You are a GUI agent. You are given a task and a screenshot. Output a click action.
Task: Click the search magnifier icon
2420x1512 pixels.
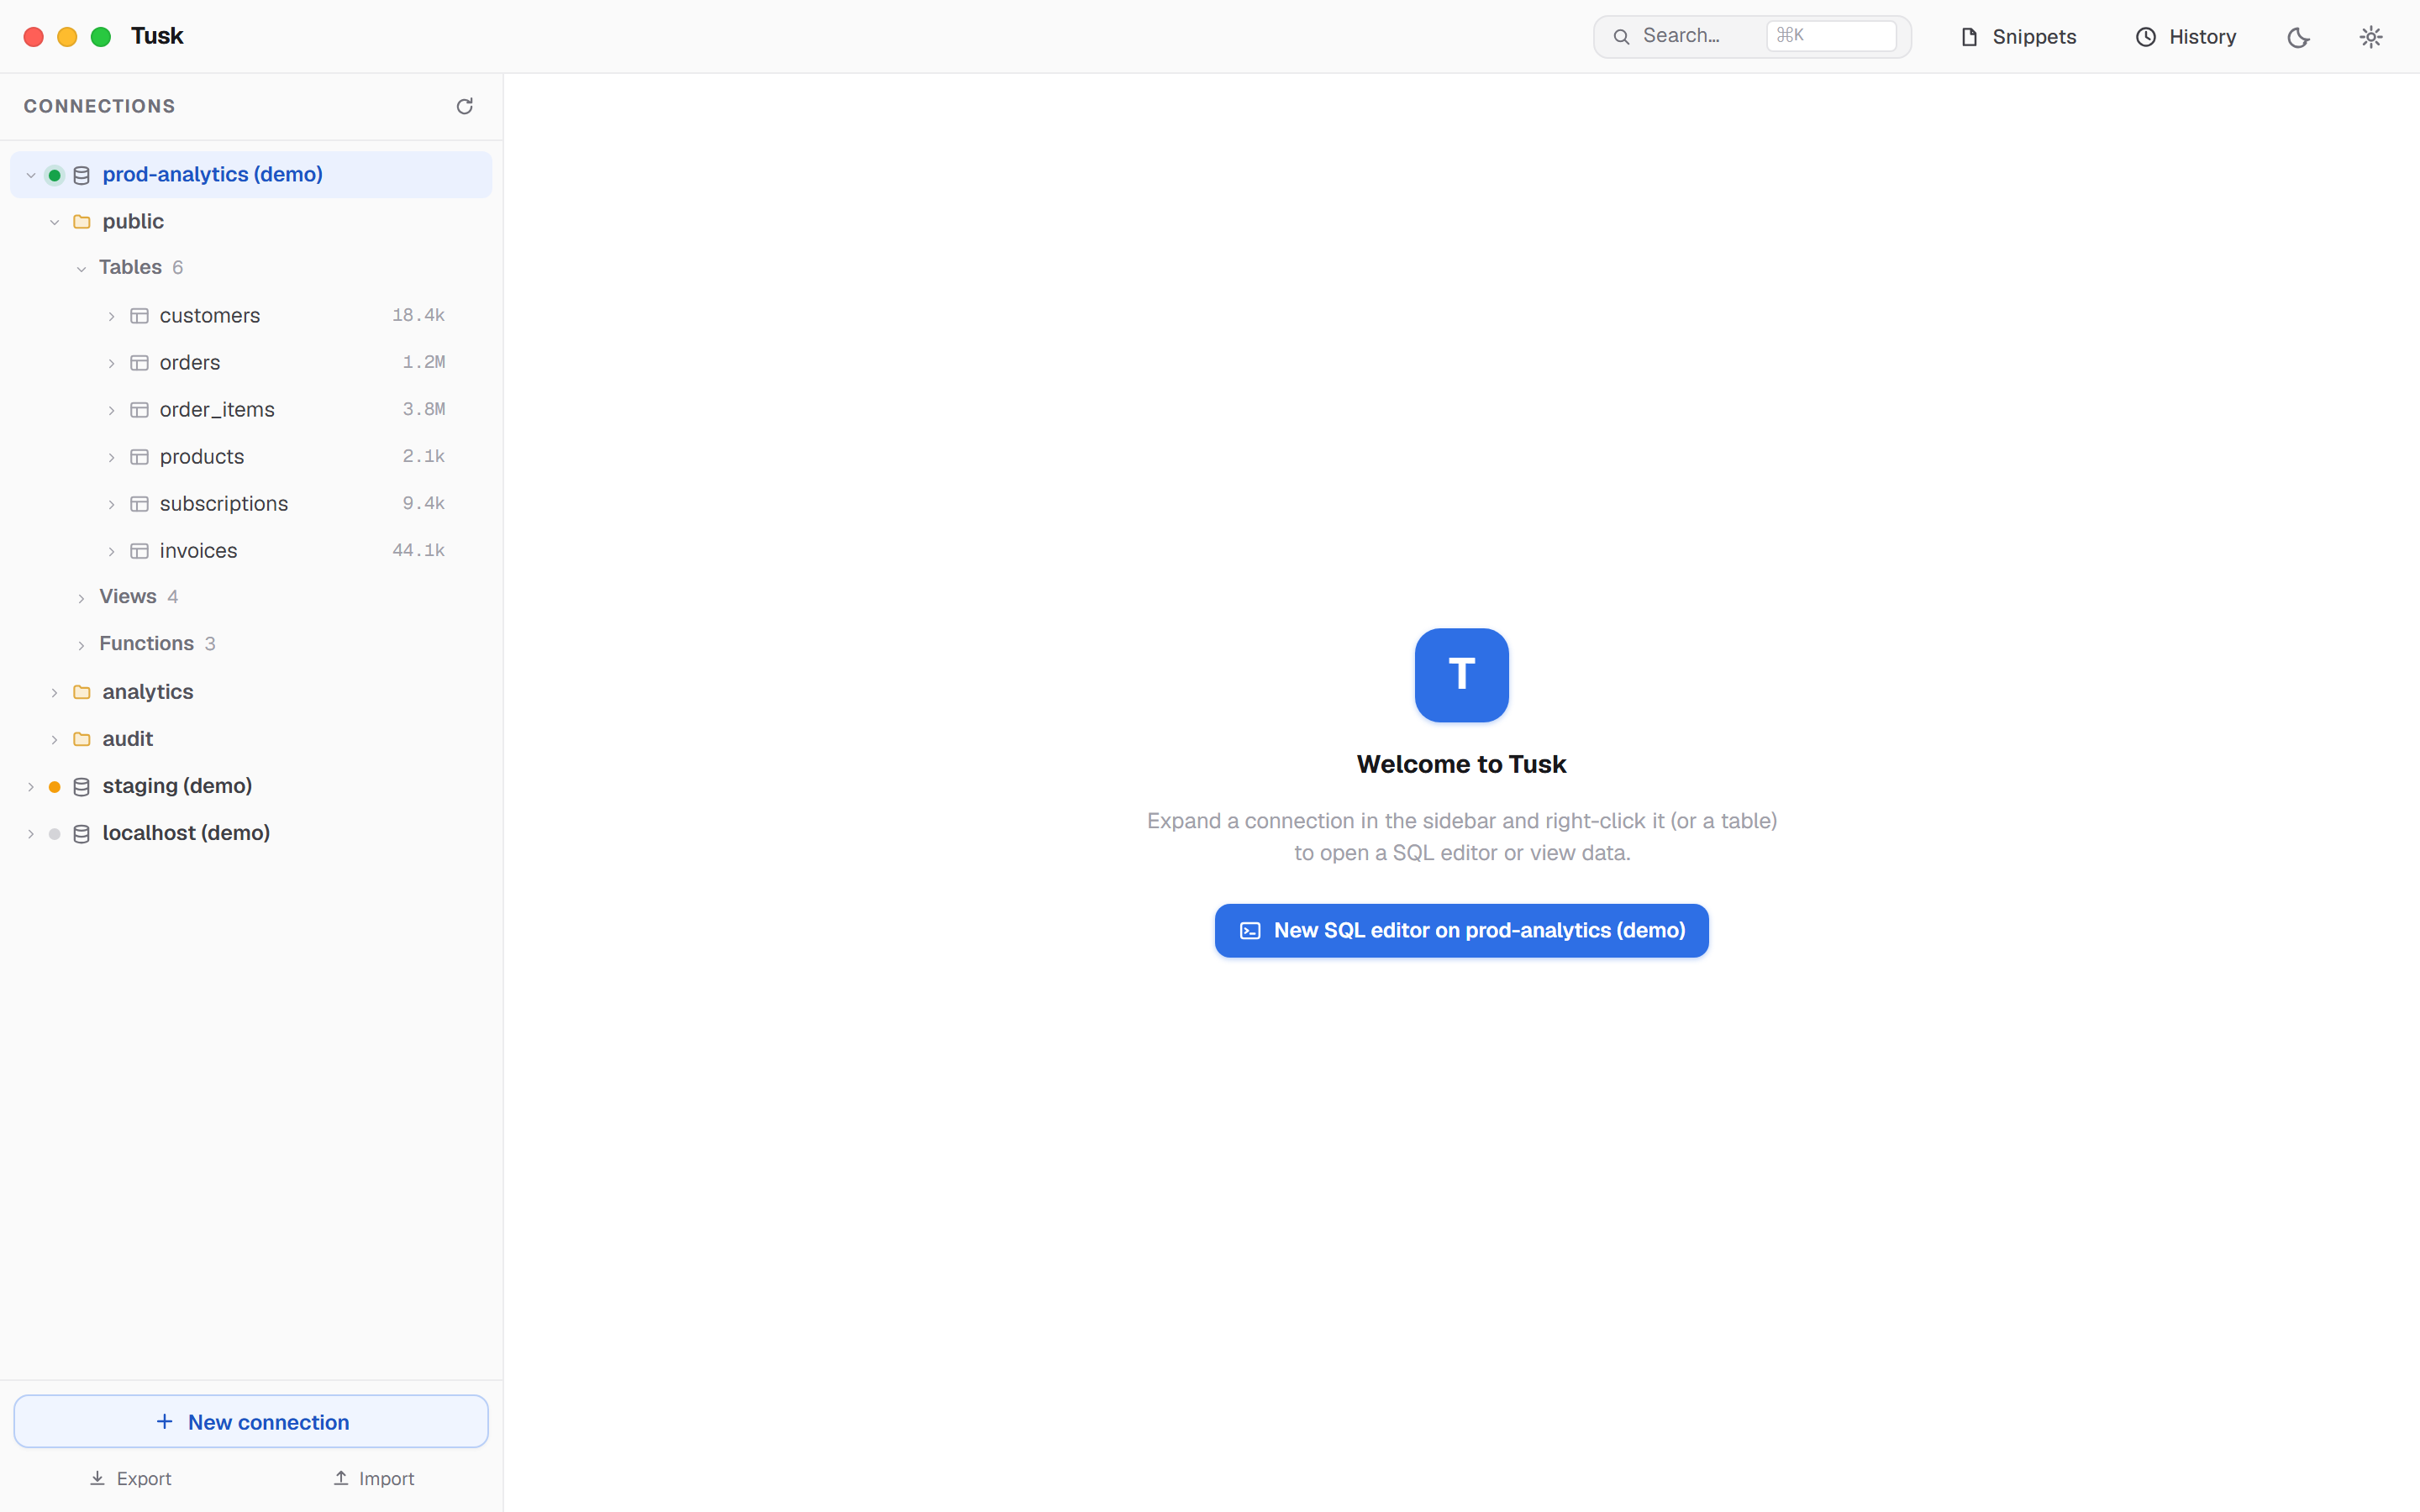pyautogui.click(x=1621, y=37)
